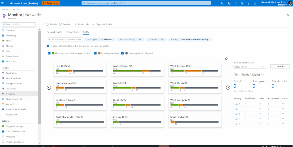293x147 pixels.
Task: Open Overview in sidebar
Action: pyautogui.click(x=10, y=30)
